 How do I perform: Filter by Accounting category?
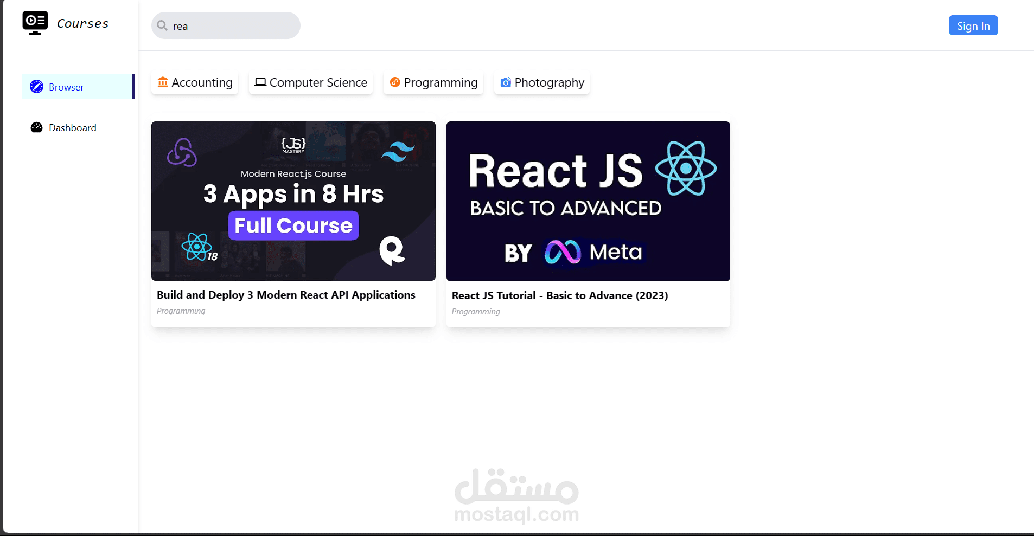(195, 82)
